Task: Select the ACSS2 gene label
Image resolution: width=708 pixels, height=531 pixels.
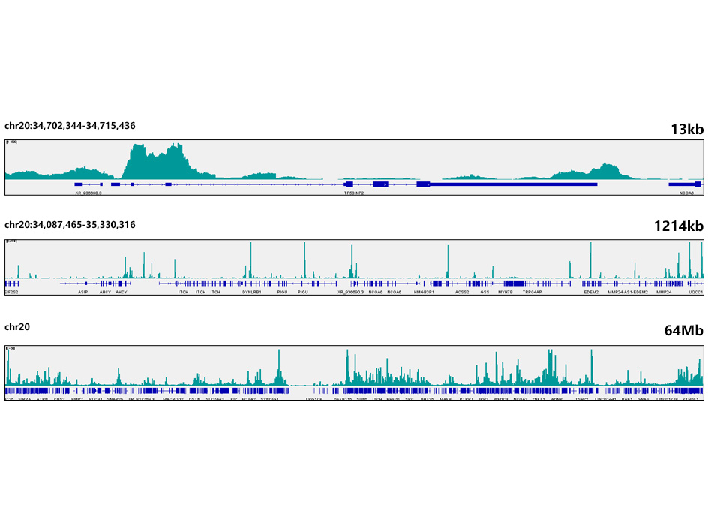Action: (462, 292)
